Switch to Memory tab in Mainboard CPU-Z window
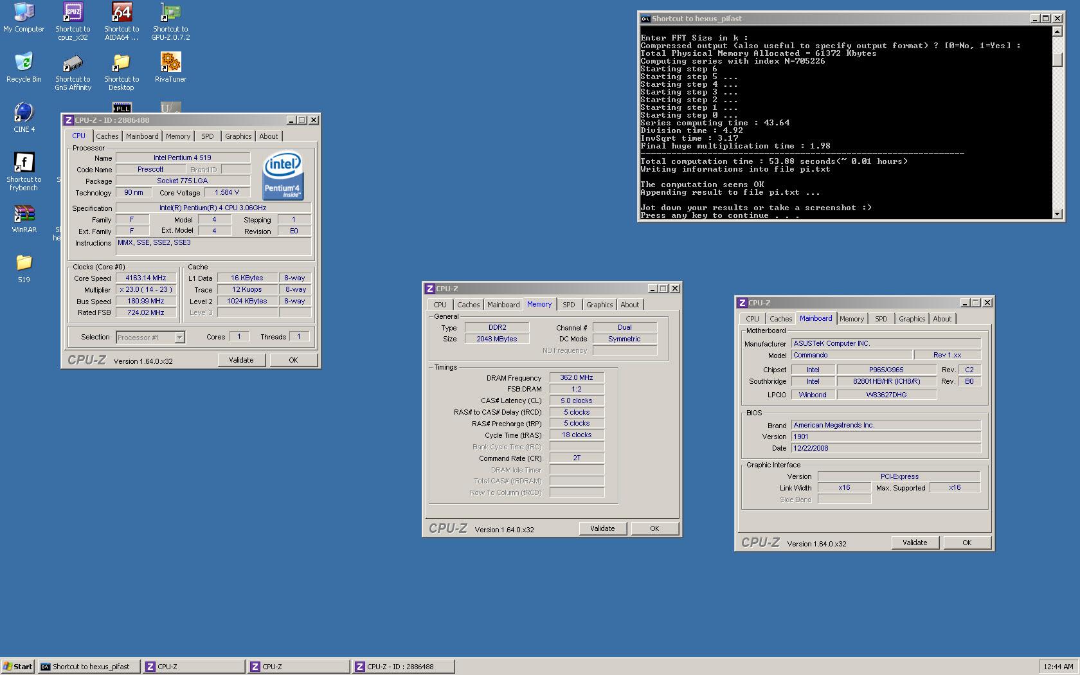 click(852, 319)
